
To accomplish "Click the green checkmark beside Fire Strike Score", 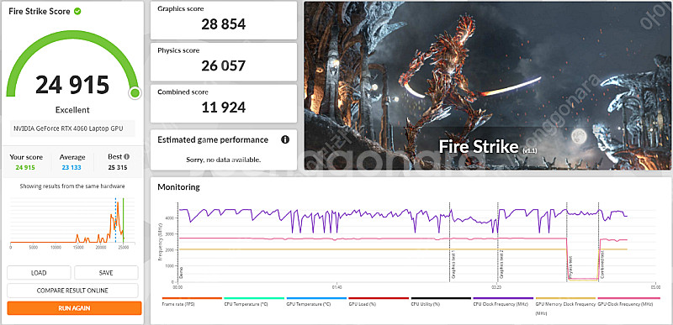I will (x=77, y=11).
